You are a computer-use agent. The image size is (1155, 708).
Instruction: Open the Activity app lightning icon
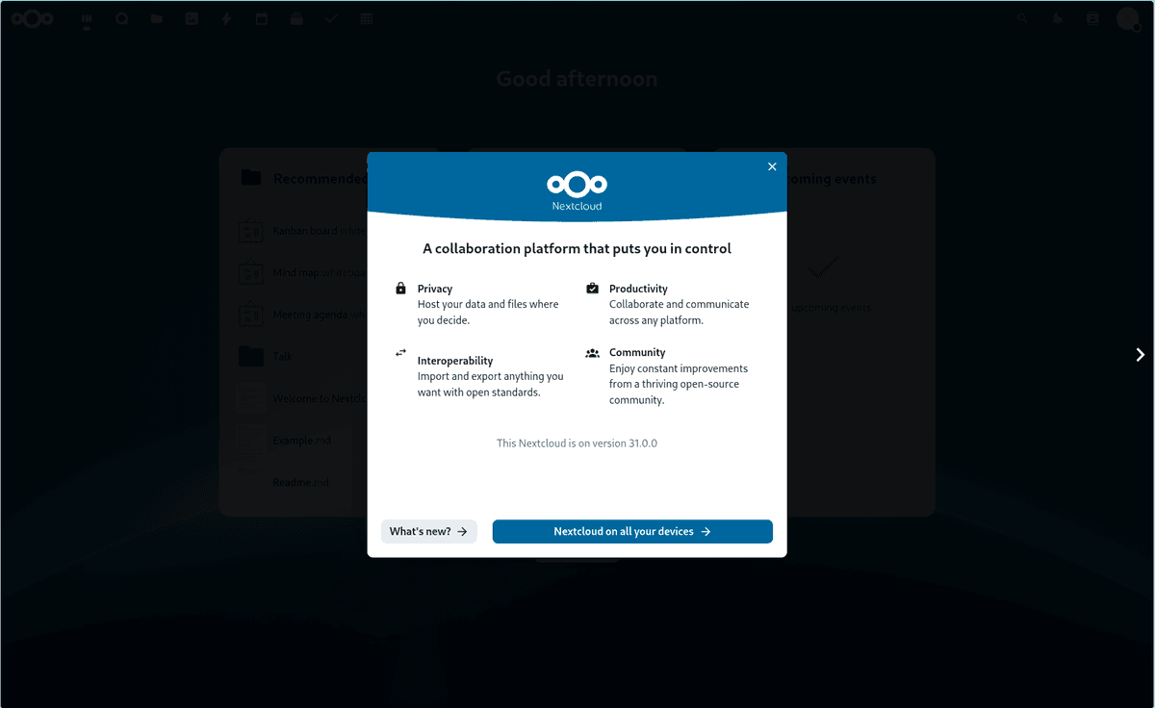click(x=226, y=19)
